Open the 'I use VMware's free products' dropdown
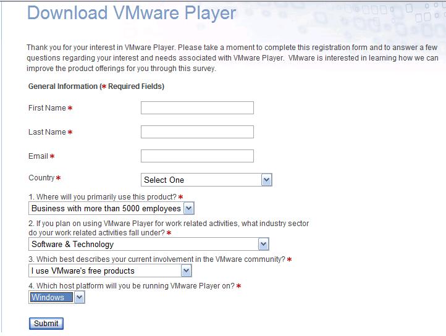Screen dimensions: 446x336 (x=110, y=271)
